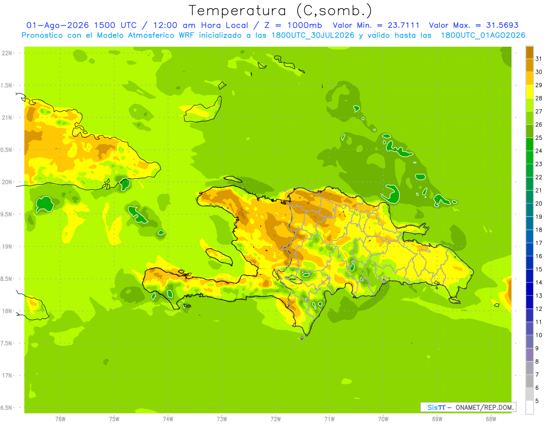Click the title "Temperatura (C,somb.)"
This screenshot has height=425, width=551.
point(281,11)
